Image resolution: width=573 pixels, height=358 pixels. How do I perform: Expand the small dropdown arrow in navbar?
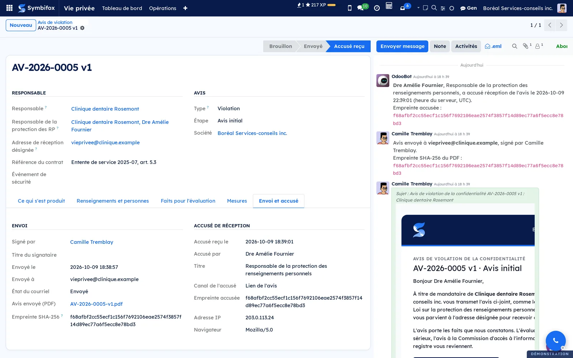(x=418, y=8)
